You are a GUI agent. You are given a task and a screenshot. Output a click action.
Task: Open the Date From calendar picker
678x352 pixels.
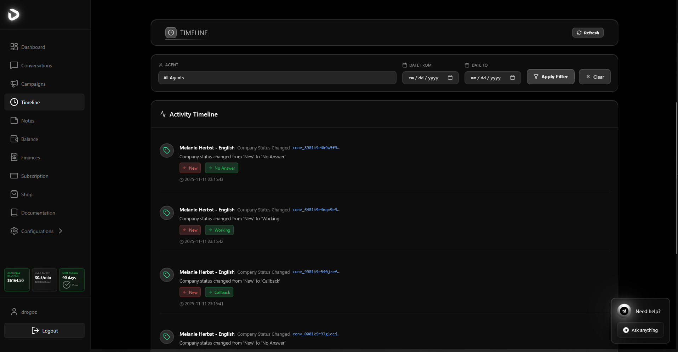(451, 78)
